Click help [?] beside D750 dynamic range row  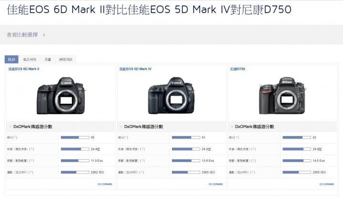pos(253,161)
